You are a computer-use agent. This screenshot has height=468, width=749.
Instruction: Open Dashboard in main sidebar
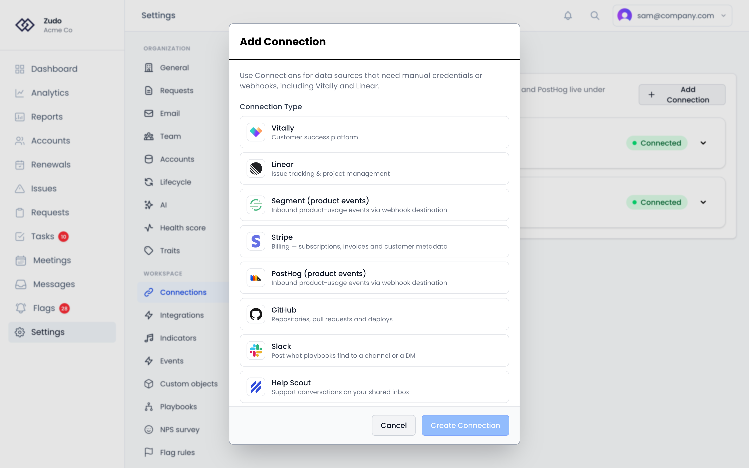[62, 69]
